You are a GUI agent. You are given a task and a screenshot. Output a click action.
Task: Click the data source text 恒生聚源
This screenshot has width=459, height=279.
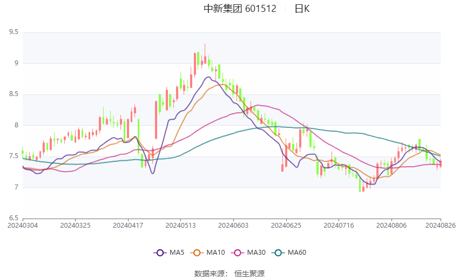click(249, 274)
